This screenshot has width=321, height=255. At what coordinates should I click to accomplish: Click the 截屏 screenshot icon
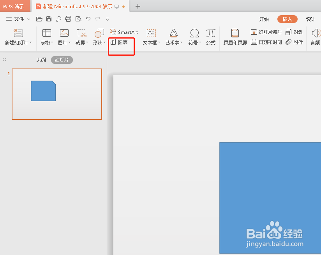pyautogui.click(x=82, y=33)
